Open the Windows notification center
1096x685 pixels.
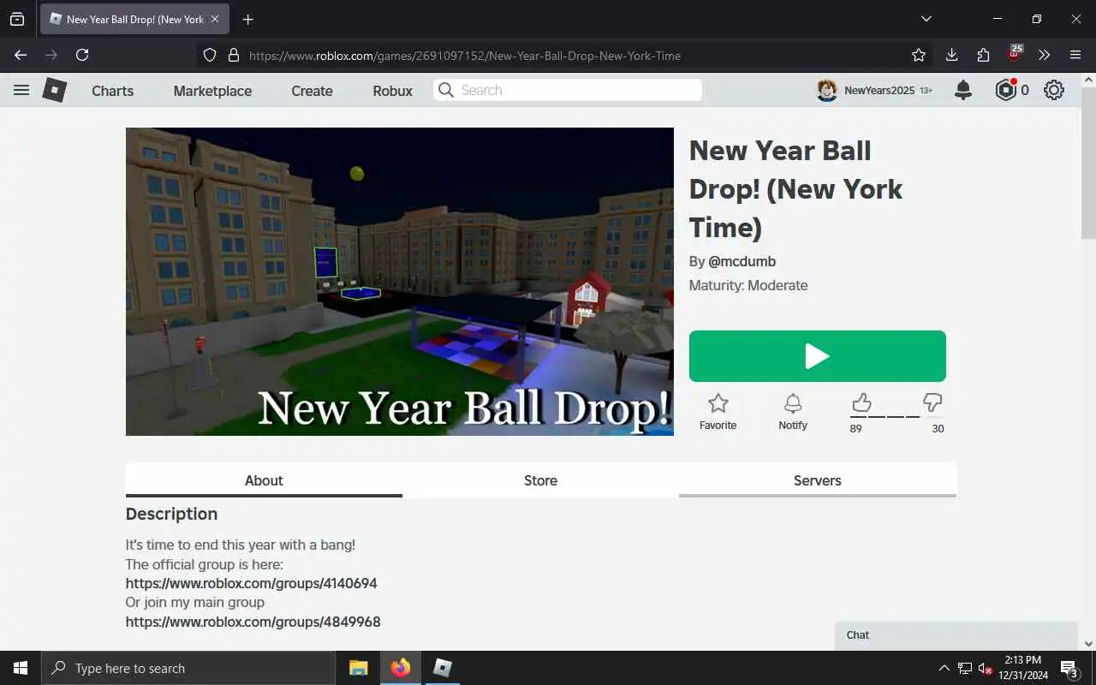pyautogui.click(x=1069, y=668)
